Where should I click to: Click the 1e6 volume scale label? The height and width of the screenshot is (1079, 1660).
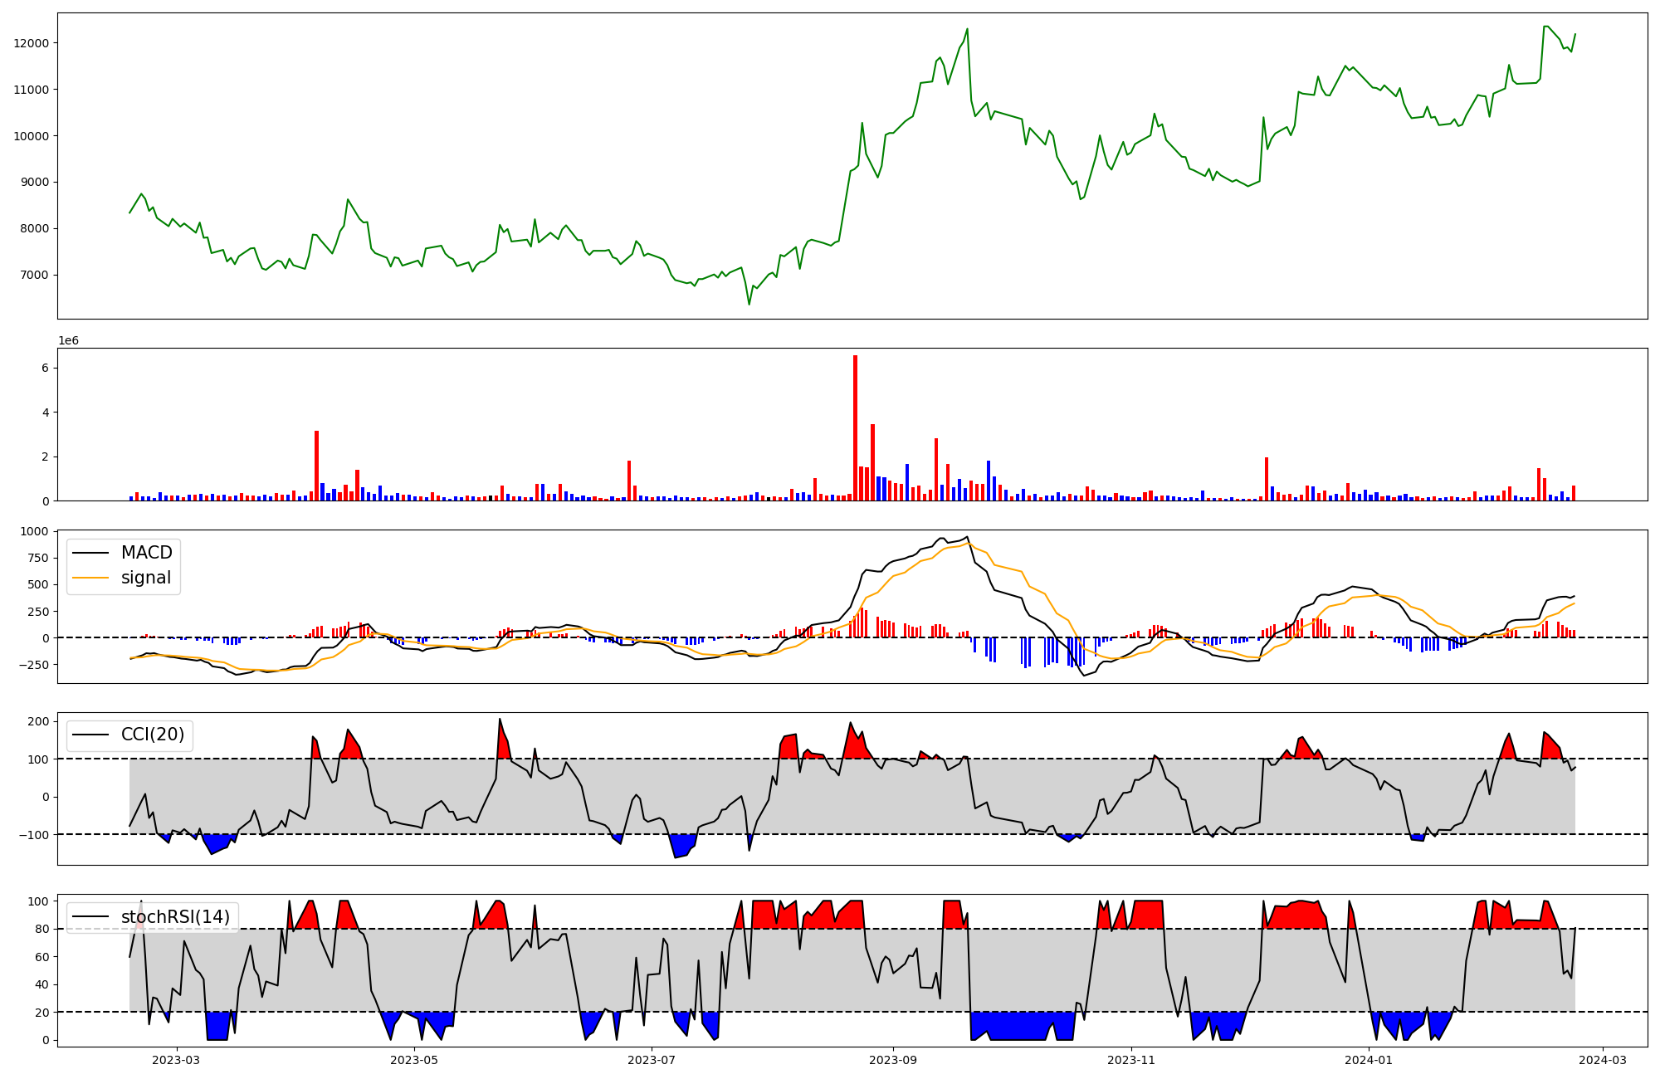pos(68,340)
